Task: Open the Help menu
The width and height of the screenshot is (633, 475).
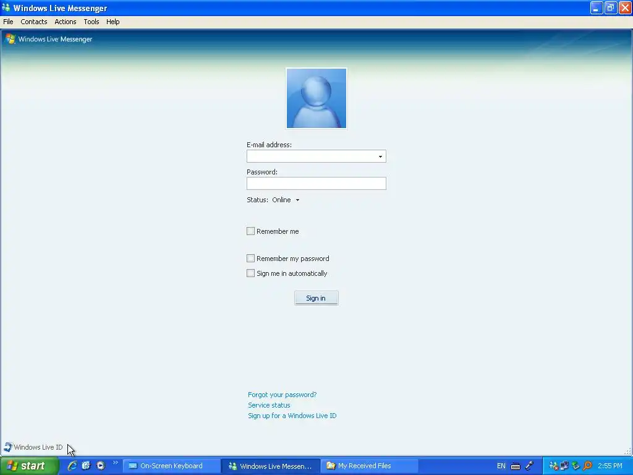Action: click(113, 22)
